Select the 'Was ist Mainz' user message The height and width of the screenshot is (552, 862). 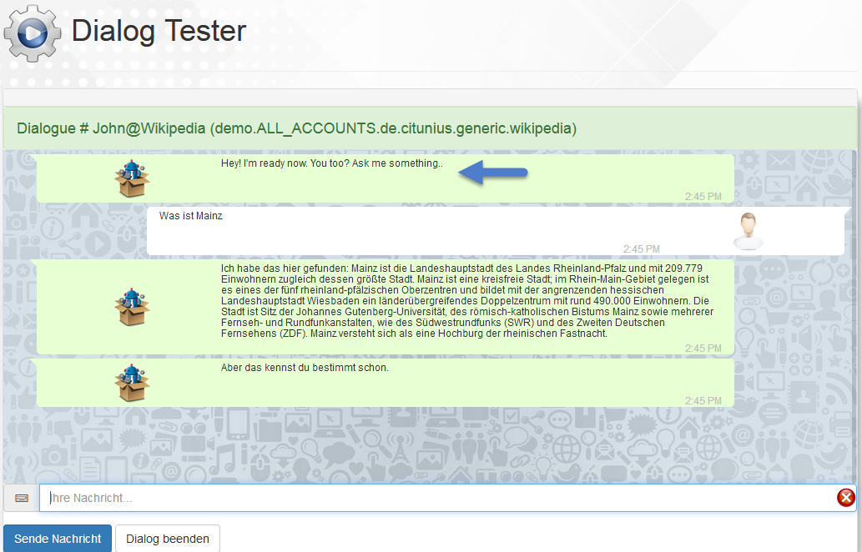pos(191,216)
